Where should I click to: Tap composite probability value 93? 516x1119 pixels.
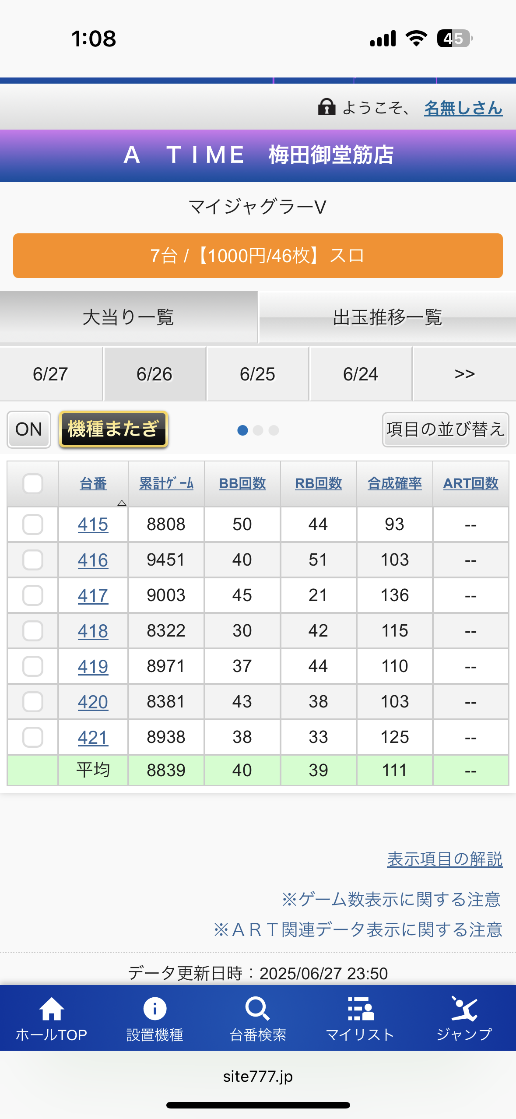point(394,524)
